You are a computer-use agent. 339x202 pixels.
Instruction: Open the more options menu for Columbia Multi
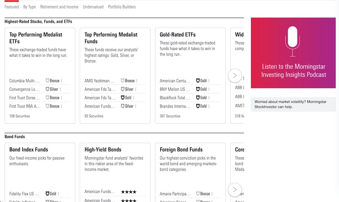coord(61,81)
